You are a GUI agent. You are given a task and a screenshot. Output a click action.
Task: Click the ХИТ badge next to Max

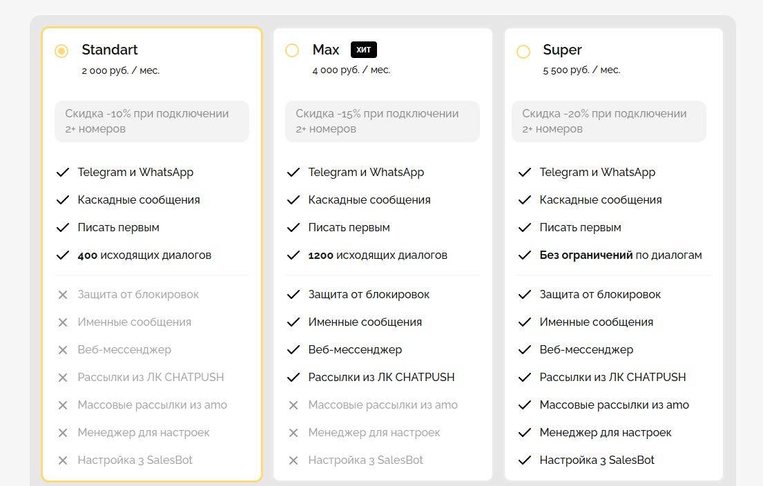coord(364,50)
